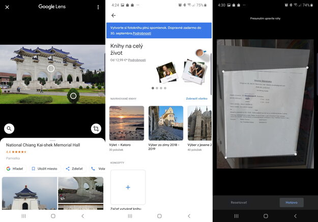This screenshot has width=318, height=222.
Task: Tap the Uložiť miesto bookmark chip
Action: pos(45,169)
